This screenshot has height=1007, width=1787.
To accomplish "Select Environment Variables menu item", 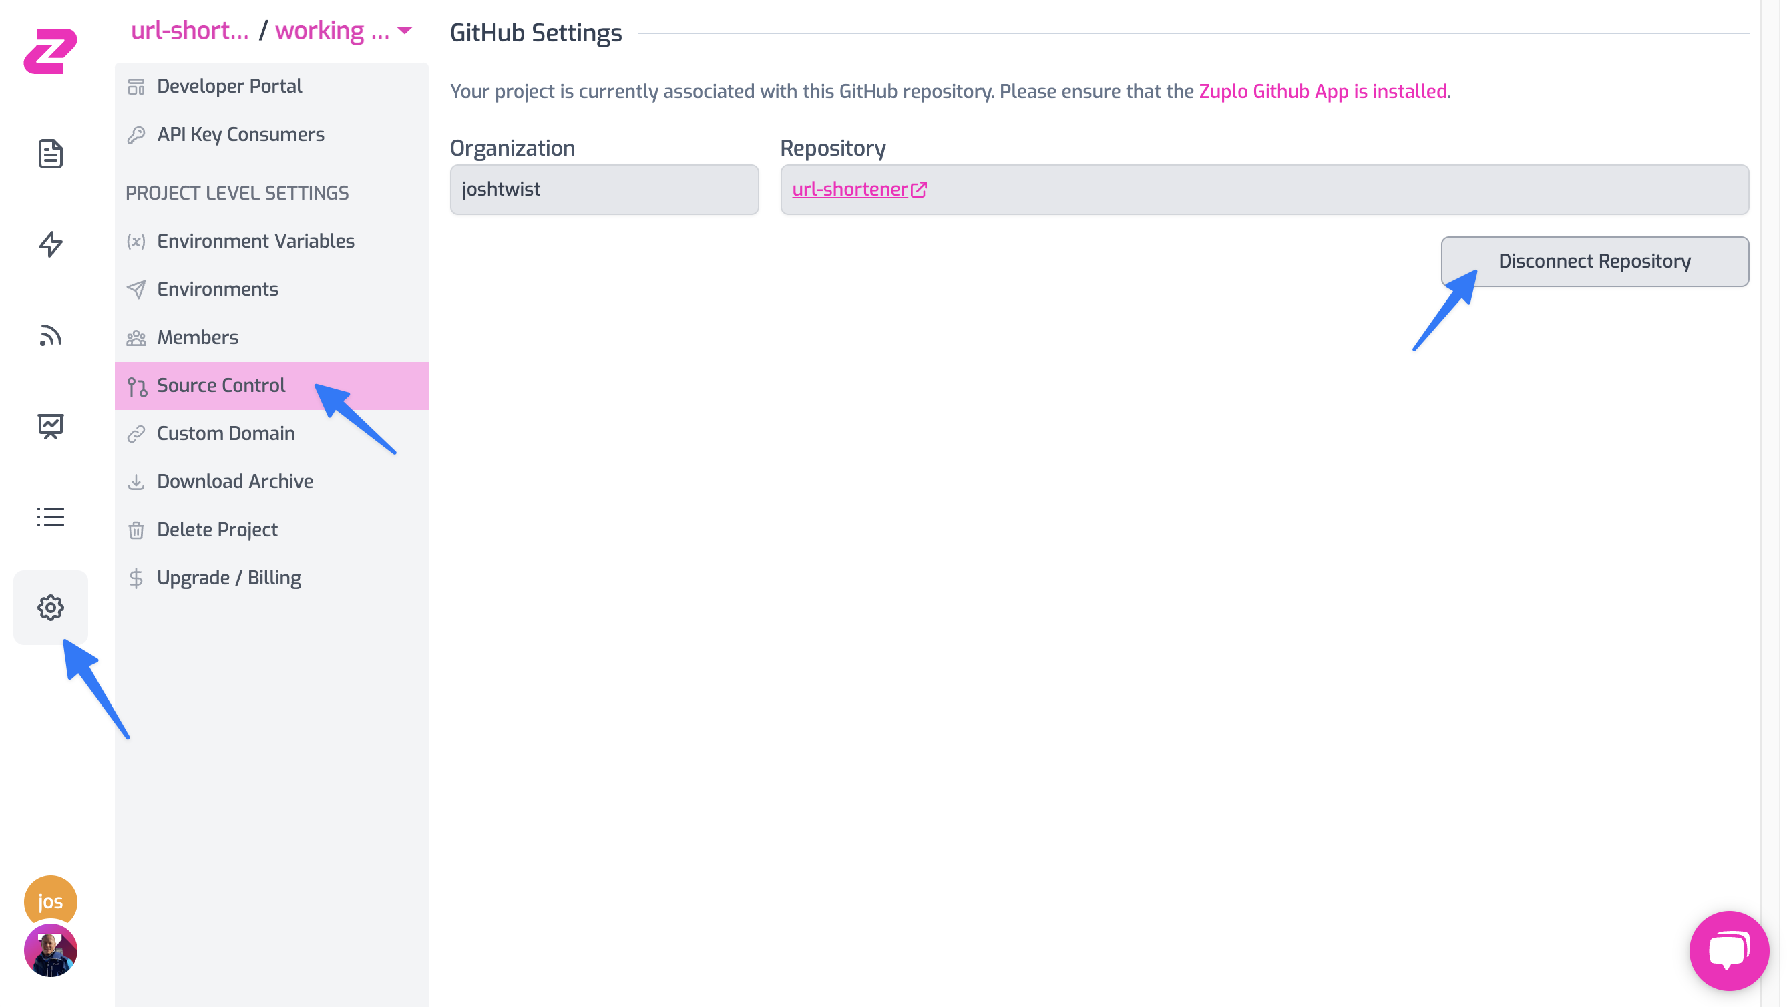I will point(255,241).
